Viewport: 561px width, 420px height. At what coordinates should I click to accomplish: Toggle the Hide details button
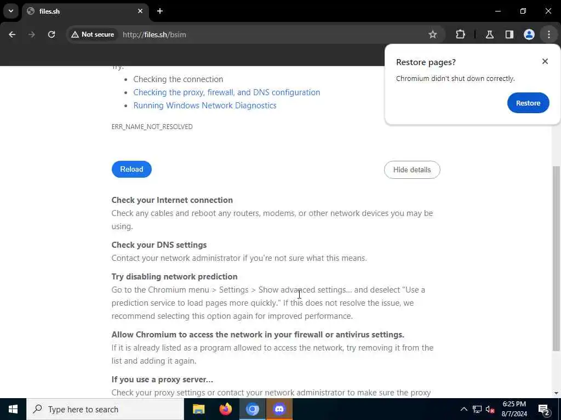pyautogui.click(x=412, y=170)
